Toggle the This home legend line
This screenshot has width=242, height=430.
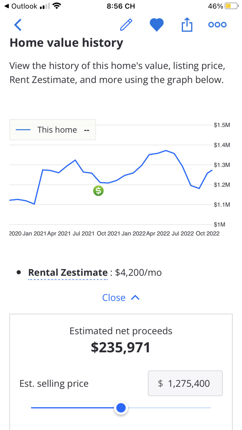tap(53, 130)
